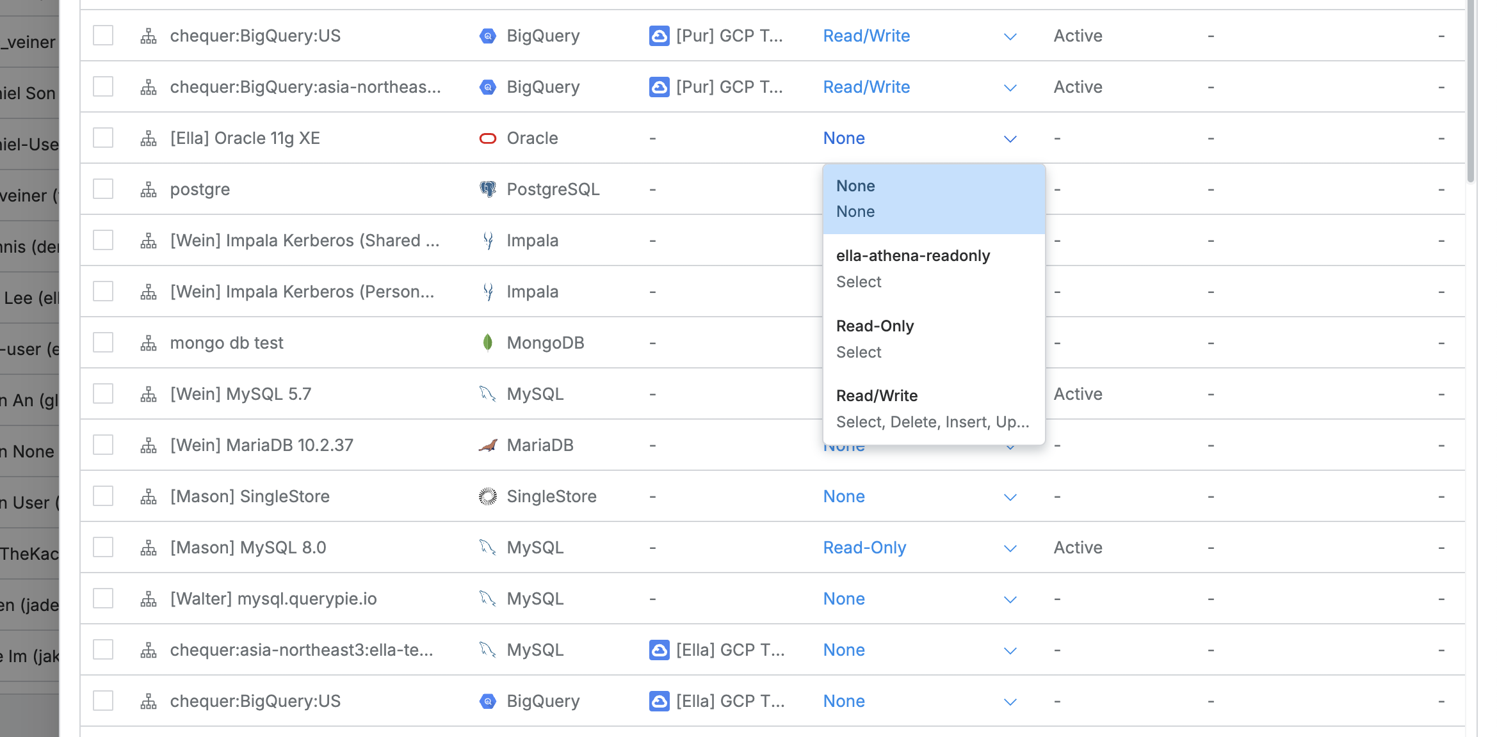Click None link on [Mason] SingleStore row
Screen dimensions: 1497x737
pos(844,496)
